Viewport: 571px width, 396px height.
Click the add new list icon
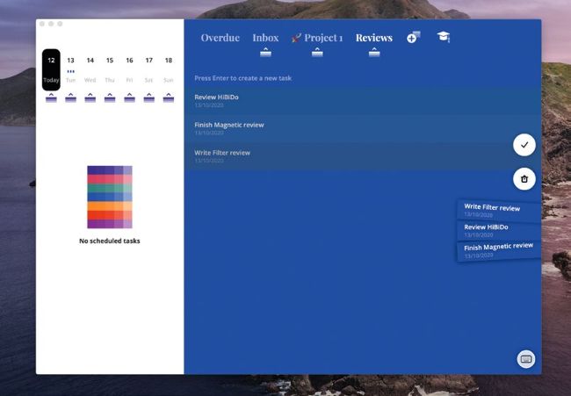[x=413, y=38]
